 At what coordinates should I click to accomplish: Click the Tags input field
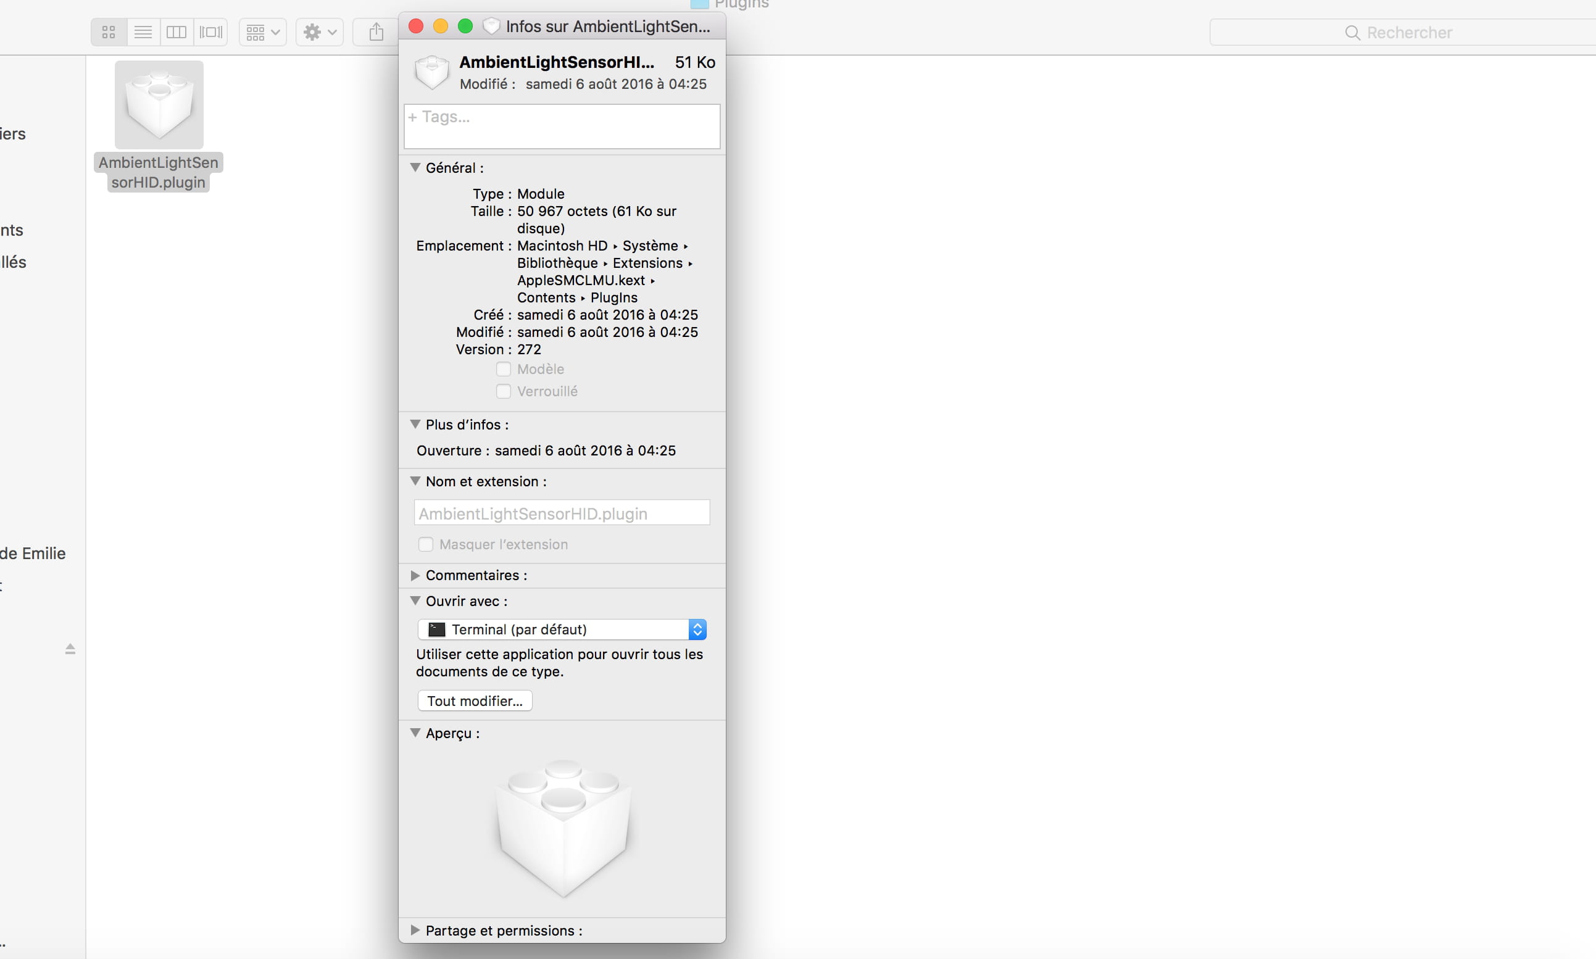(562, 126)
